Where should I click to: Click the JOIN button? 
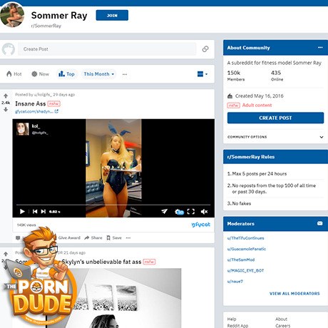pos(112,15)
